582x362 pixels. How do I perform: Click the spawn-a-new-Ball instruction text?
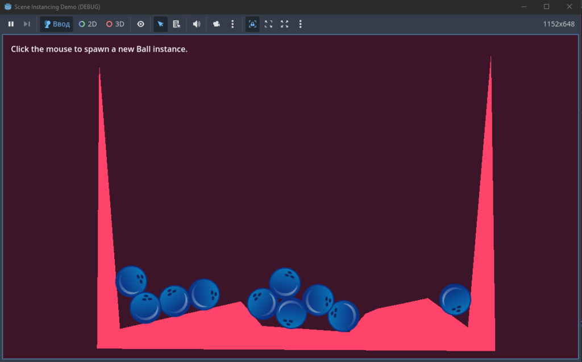pyautogui.click(x=99, y=49)
